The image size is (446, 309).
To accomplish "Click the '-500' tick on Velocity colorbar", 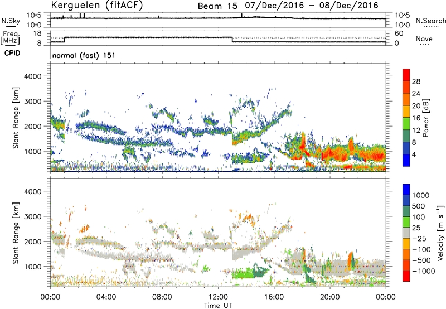I will coord(421,260).
